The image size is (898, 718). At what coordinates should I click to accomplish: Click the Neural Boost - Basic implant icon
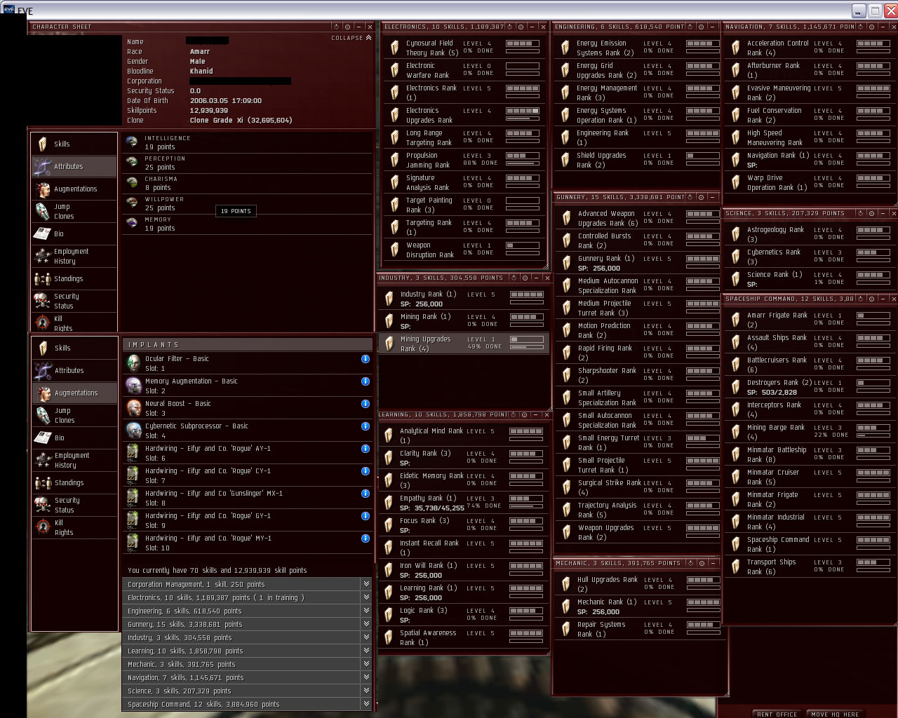pos(133,407)
